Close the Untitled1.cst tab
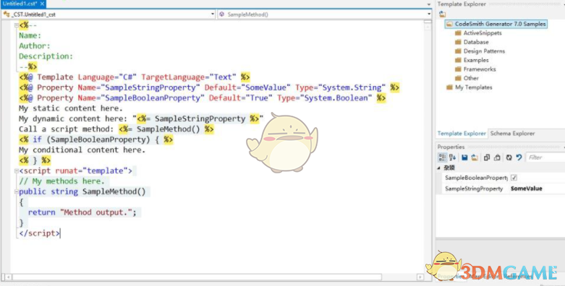Viewport: 565px width, 286px height. [42, 4]
